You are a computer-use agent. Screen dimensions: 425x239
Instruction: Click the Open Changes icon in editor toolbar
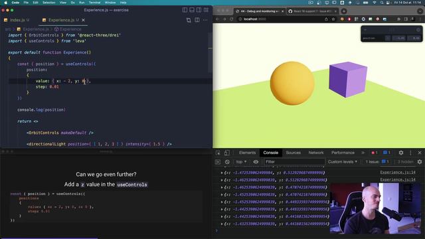pyautogui.click(x=189, y=20)
